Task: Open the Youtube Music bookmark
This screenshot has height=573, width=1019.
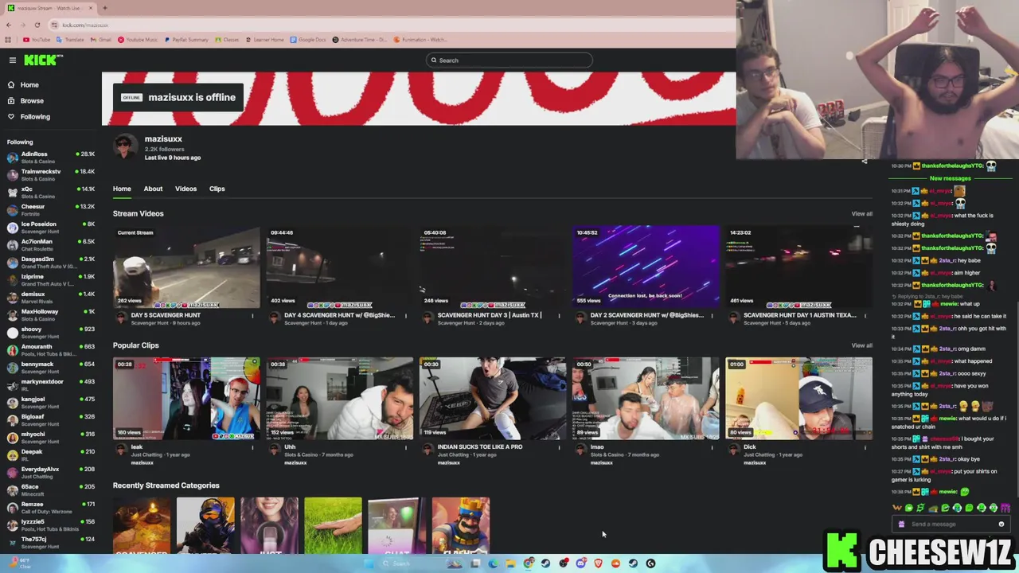Action: [x=137, y=40]
